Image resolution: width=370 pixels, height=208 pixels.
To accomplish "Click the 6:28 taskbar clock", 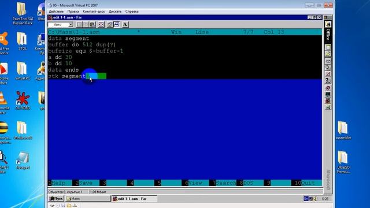I will [x=325, y=199].
